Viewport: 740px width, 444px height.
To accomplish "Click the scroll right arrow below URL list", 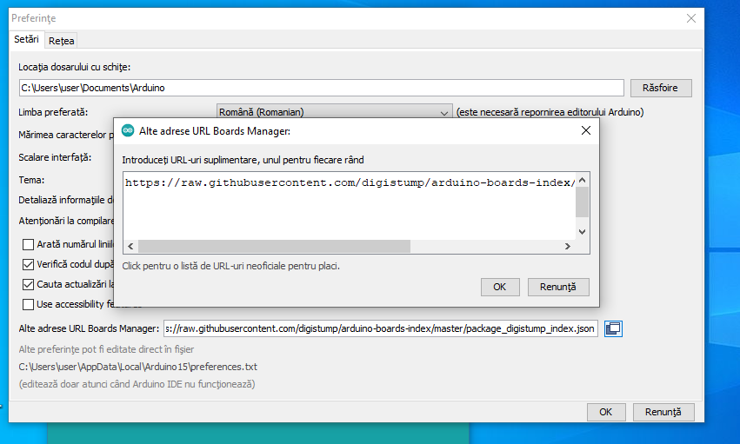I will point(567,247).
